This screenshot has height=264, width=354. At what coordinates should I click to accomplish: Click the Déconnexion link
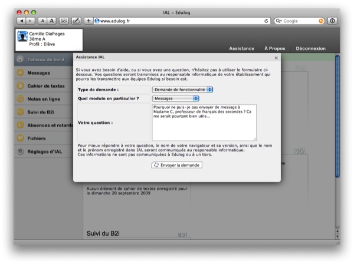[x=310, y=48]
